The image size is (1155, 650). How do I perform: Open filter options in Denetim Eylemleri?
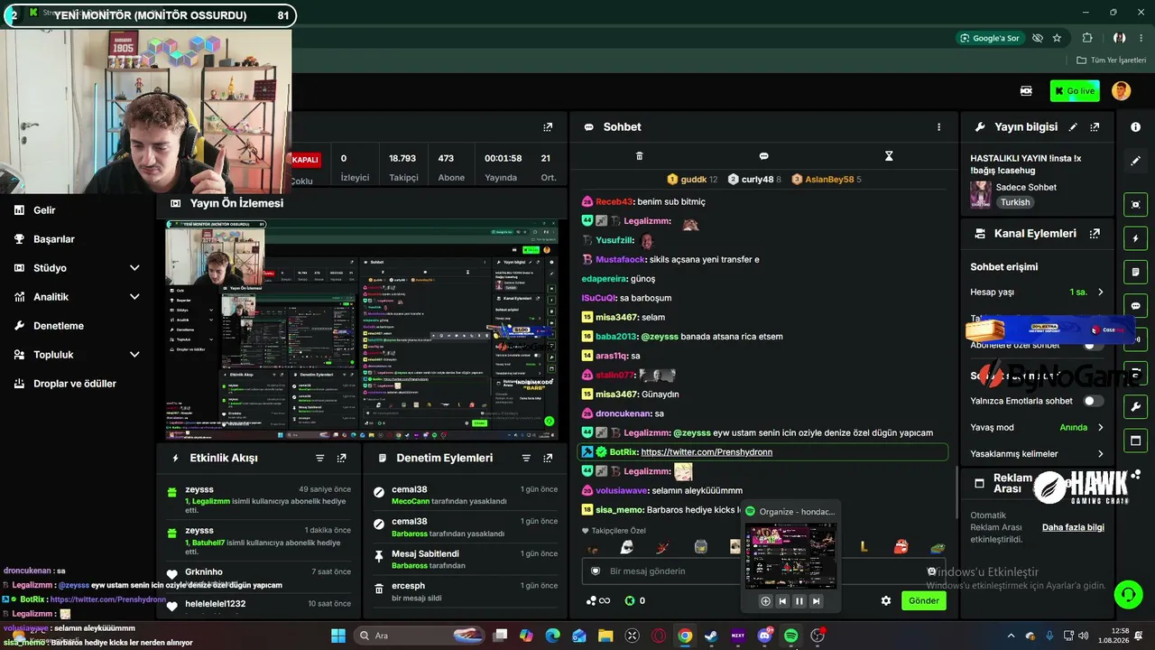click(x=526, y=459)
